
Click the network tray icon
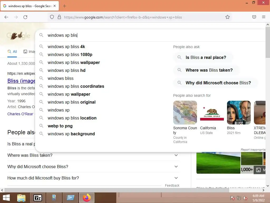click(239, 198)
